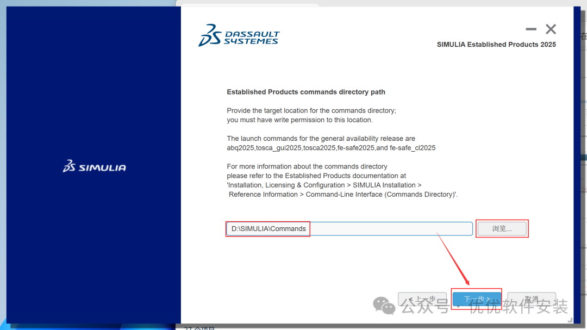Cancel setup with the 取消 button
This screenshot has width=587, height=330.
click(531, 299)
